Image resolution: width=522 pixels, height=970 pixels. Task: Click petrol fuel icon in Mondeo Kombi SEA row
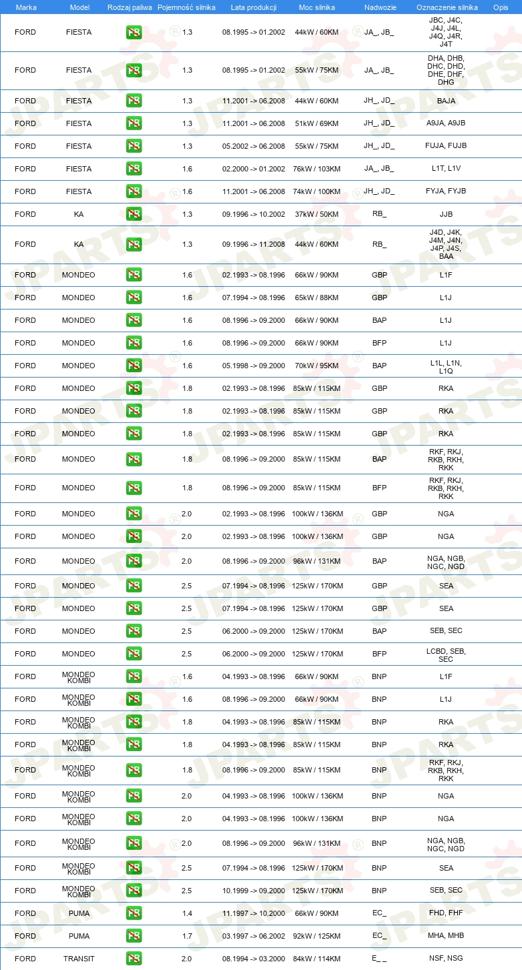point(134,868)
